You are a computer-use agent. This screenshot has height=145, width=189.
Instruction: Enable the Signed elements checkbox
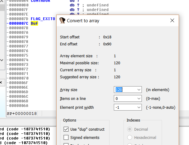coord(66,137)
